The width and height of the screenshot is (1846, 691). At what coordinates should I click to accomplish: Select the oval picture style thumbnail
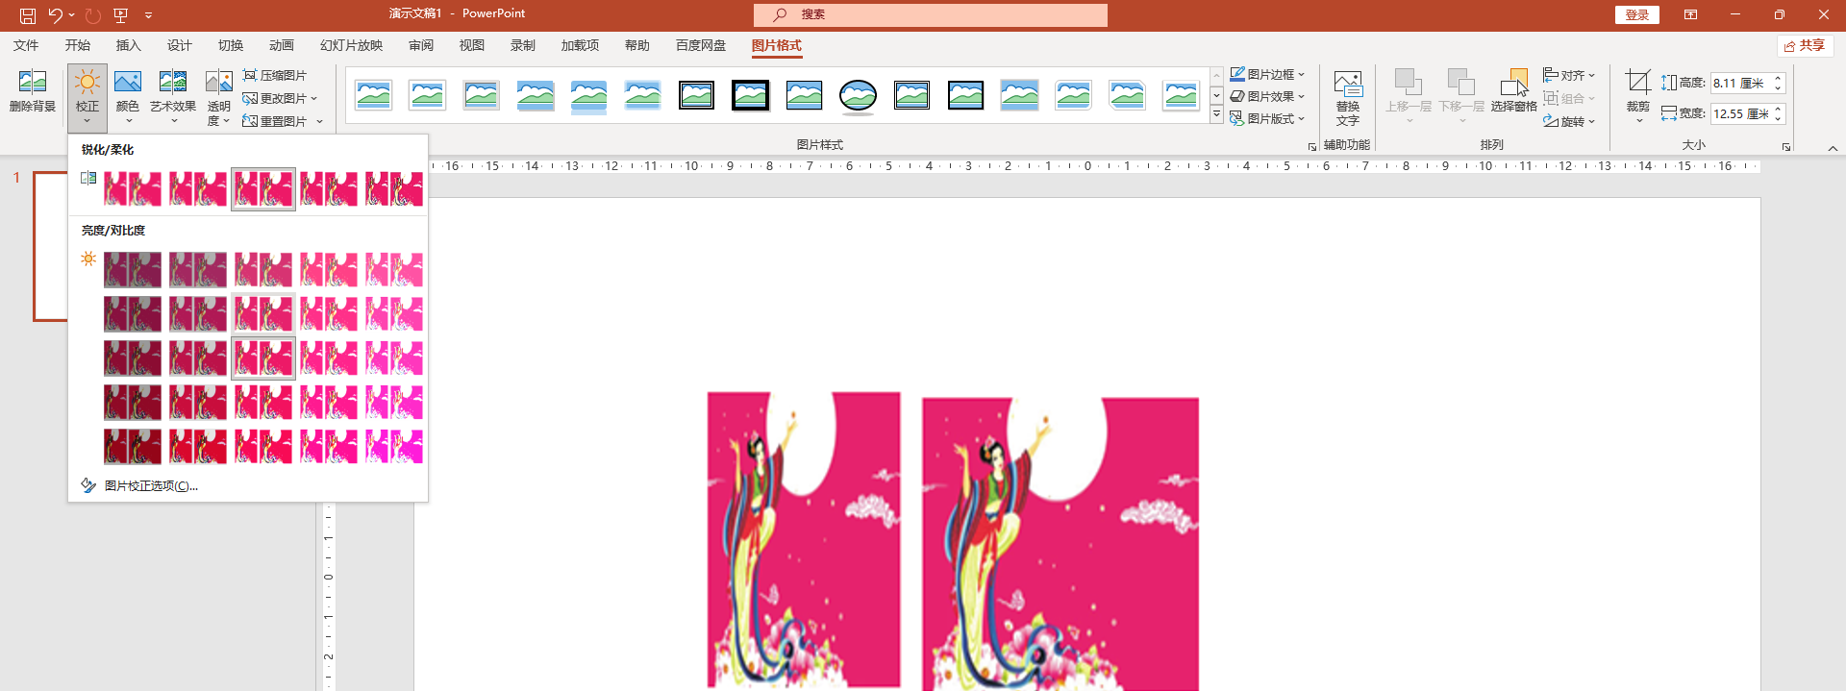[858, 95]
